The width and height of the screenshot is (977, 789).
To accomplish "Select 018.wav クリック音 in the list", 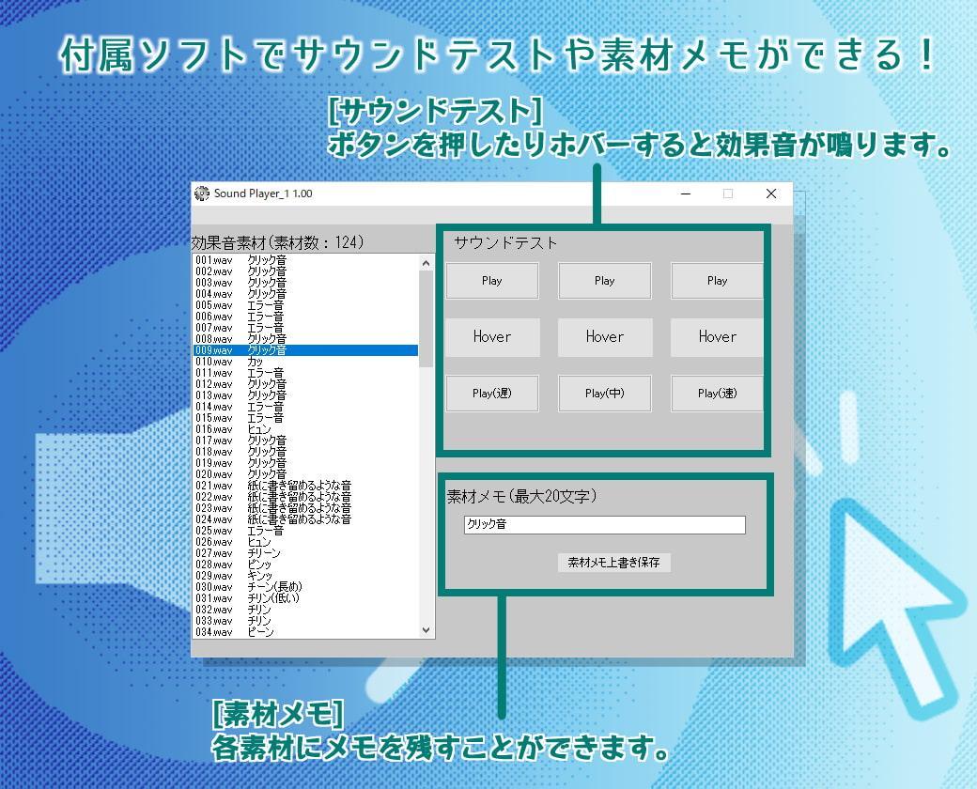I will [305, 451].
